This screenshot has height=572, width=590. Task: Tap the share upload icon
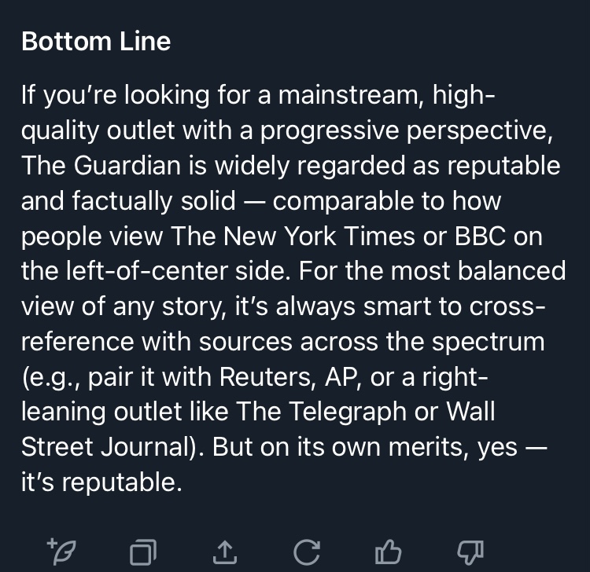224,552
